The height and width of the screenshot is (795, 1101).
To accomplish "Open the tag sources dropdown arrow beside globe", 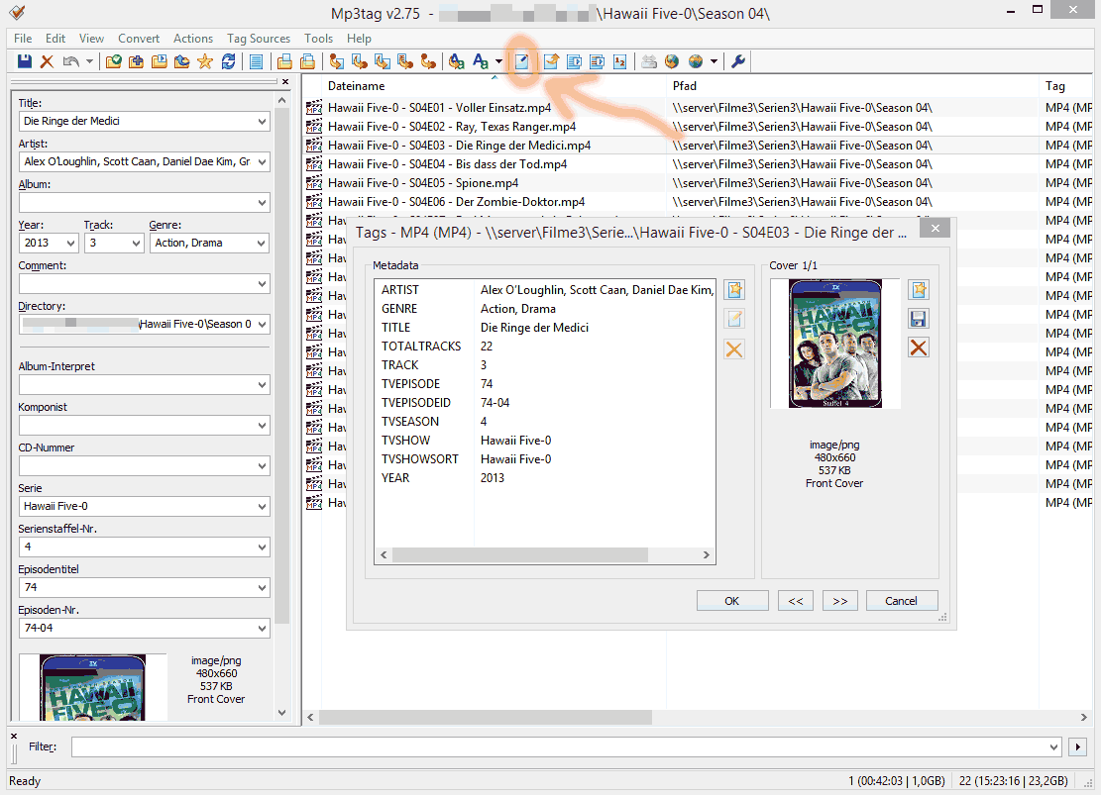I will (715, 61).
